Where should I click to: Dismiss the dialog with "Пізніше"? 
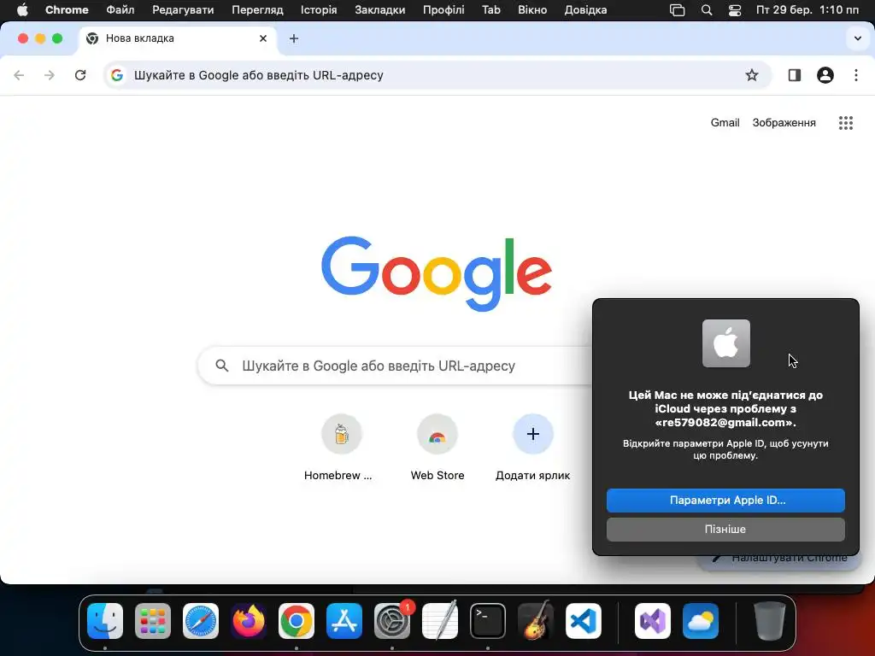click(725, 530)
